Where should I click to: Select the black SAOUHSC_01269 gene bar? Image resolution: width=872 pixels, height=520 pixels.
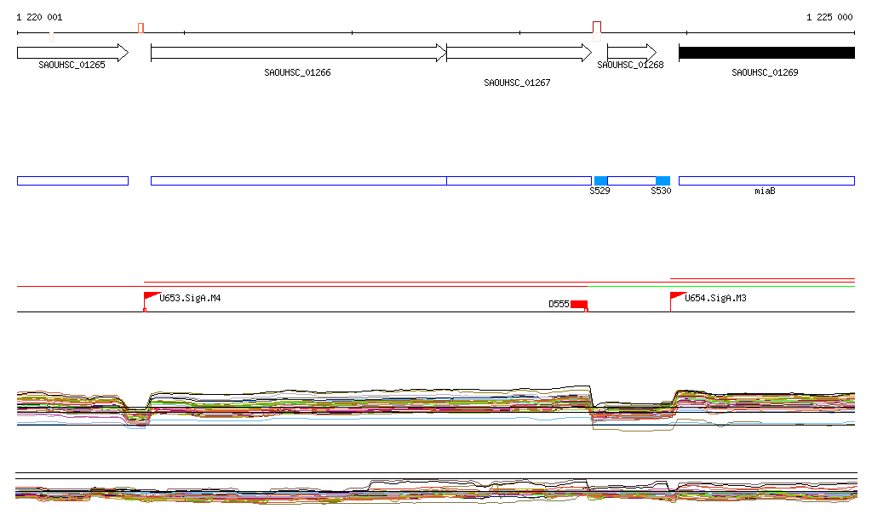point(766,53)
